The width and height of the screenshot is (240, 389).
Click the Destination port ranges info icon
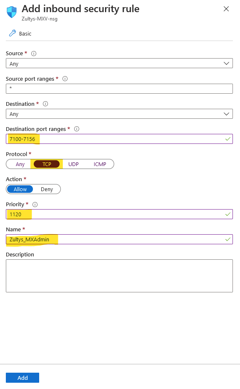pyautogui.click(x=77, y=129)
